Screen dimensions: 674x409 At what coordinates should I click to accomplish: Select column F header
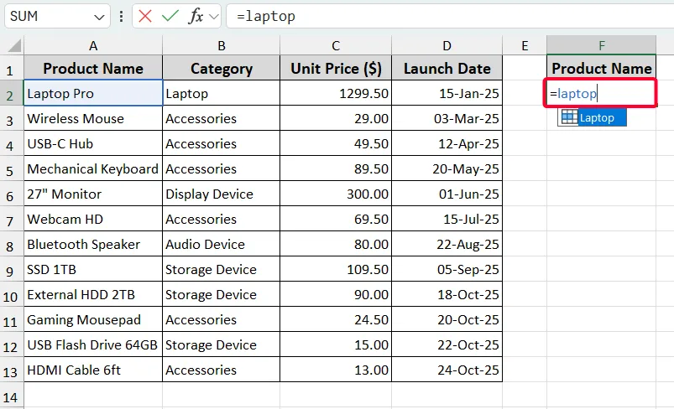tap(601, 45)
